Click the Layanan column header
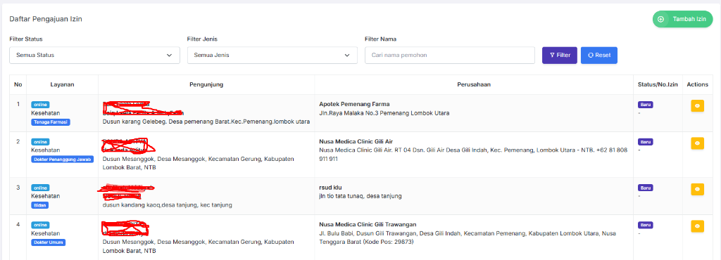This screenshot has height=260, width=721. coord(62,85)
